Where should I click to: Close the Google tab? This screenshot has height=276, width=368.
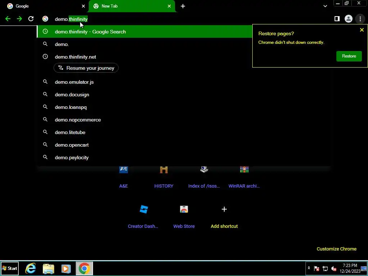pyautogui.click(x=83, y=6)
